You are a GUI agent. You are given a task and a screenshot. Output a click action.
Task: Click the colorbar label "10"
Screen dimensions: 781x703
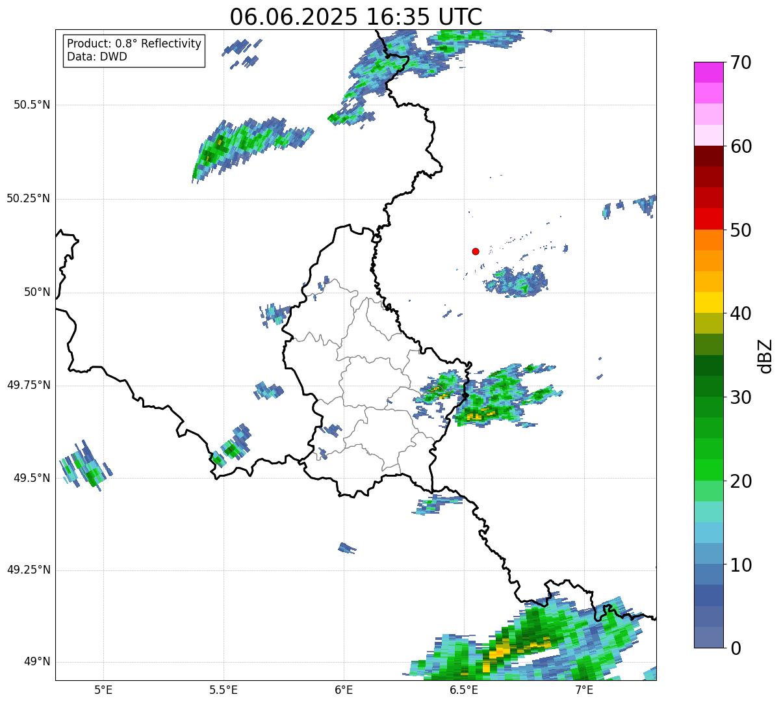tap(741, 564)
